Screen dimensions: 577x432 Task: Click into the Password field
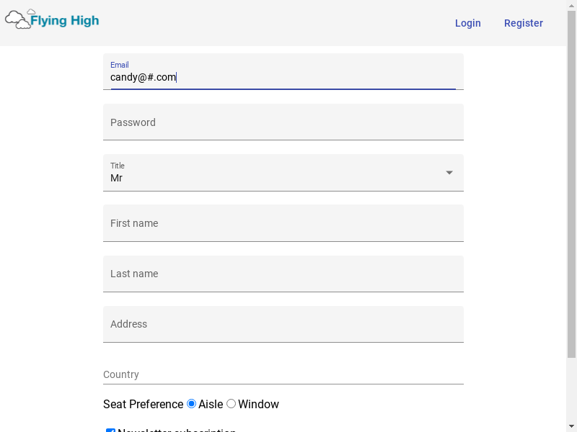click(x=283, y=122)
